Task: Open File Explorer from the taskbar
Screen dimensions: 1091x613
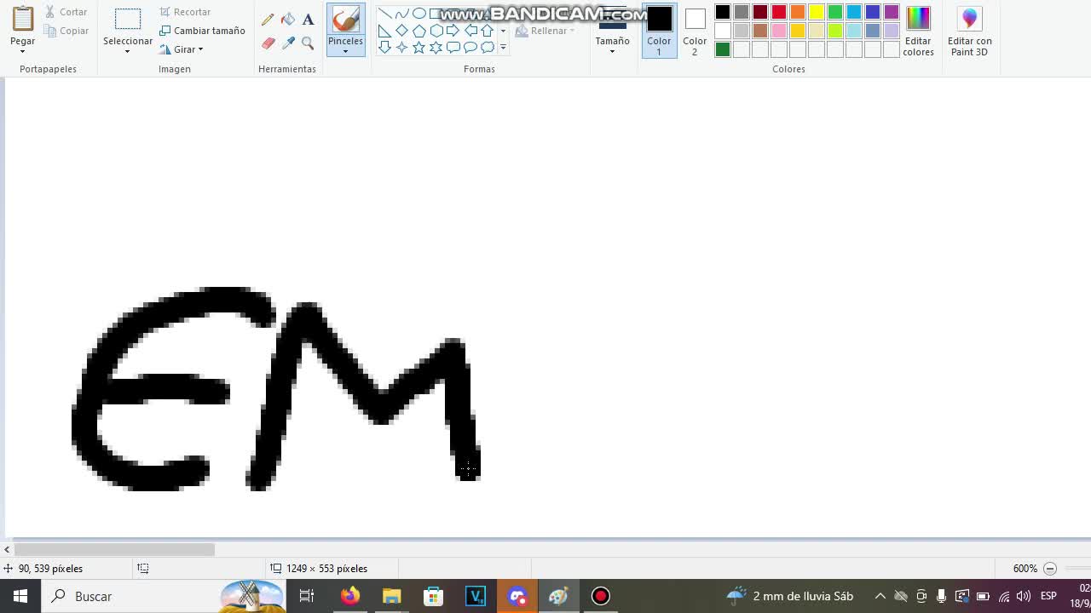Action: tap(391, 596)
